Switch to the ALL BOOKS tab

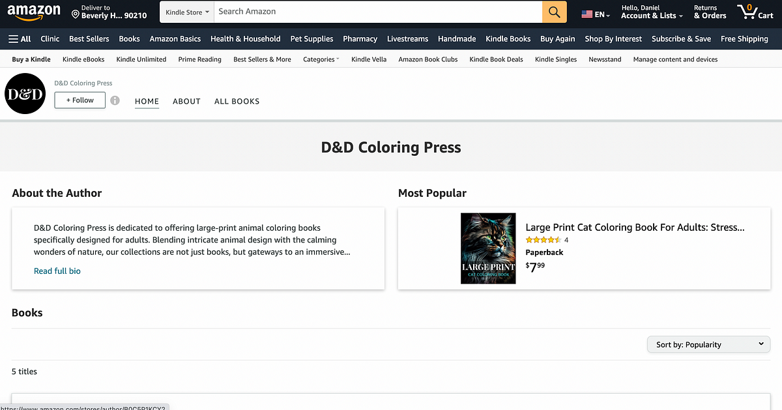pyautogui.click(x=237, y=101)
